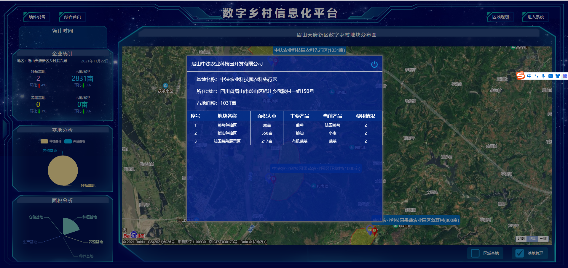Click the popup title 眉山中法农业科技园开发有限公司
Image resolution: width=568 pixels, height=268 pixels.
pos(227,64)
